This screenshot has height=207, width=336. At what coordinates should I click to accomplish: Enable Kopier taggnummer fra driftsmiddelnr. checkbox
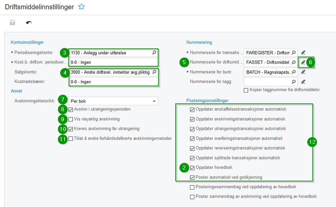pos(246,90)
